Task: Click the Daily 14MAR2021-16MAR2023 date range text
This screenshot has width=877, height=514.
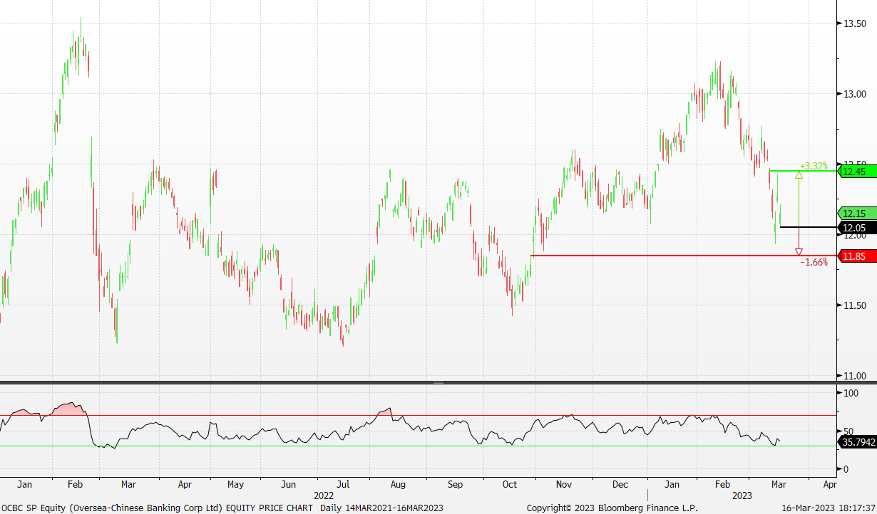Action: (382, 508)
